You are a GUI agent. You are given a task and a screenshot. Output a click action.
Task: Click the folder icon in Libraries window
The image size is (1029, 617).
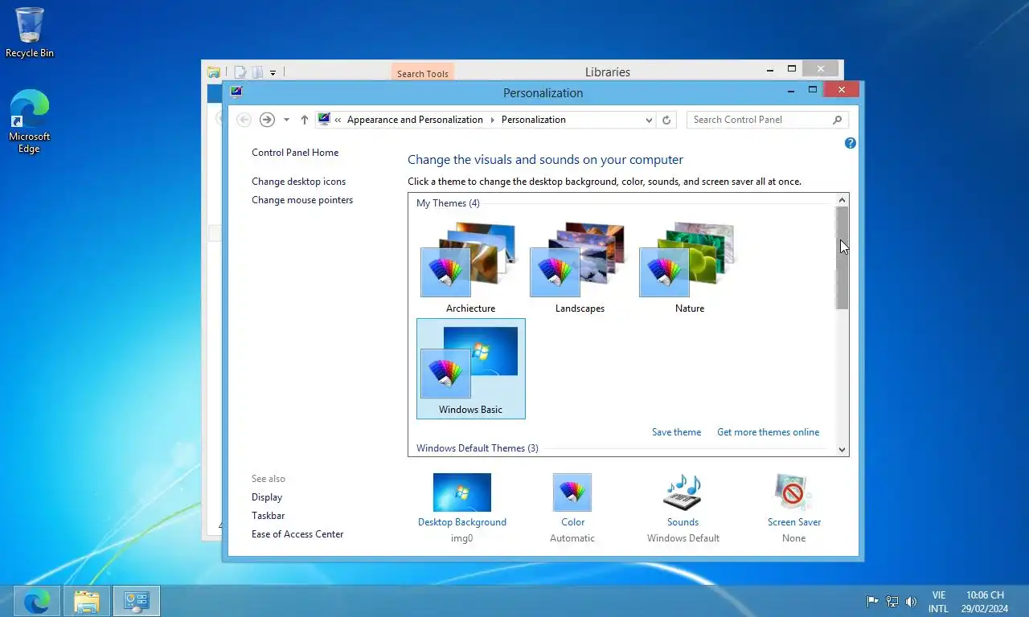coord(214,72)
